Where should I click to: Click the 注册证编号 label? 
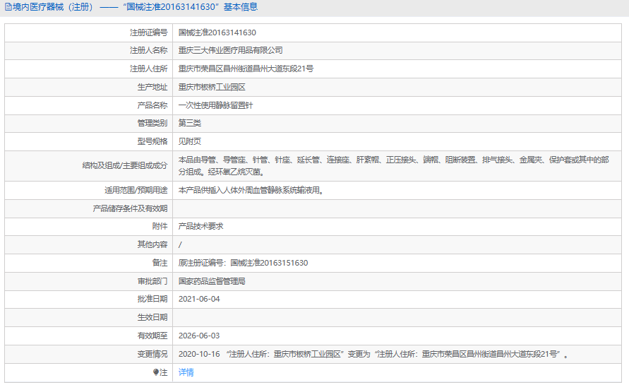(148, 32)
